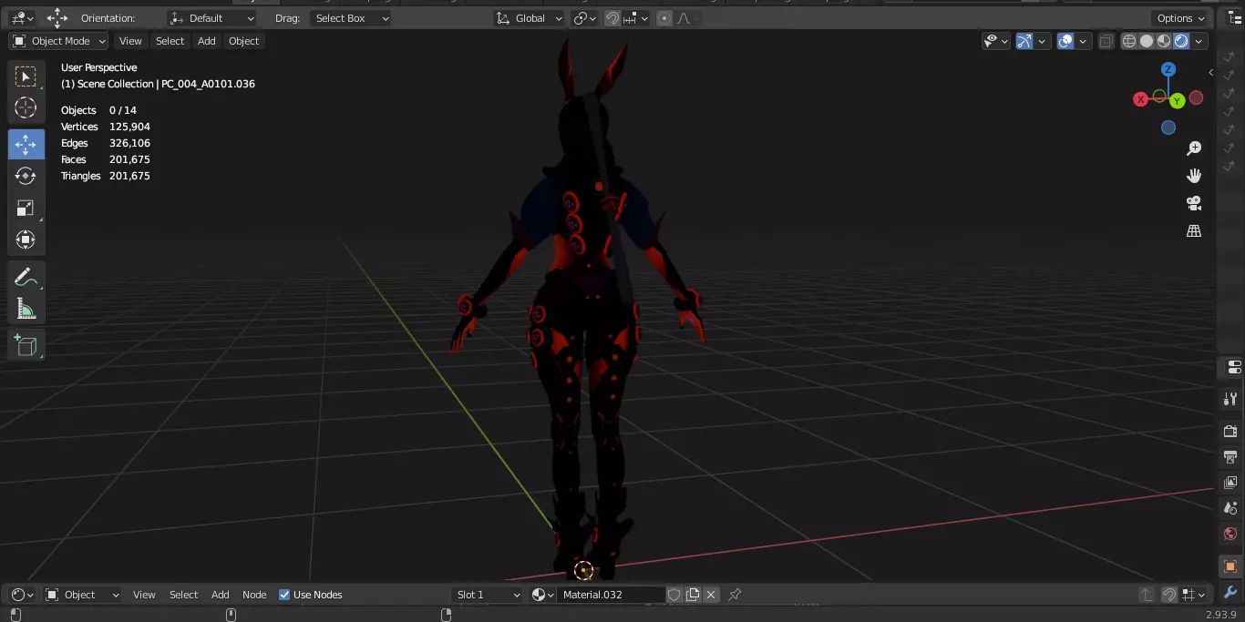Click the pan hand viewport icon

coord(1194,176)
